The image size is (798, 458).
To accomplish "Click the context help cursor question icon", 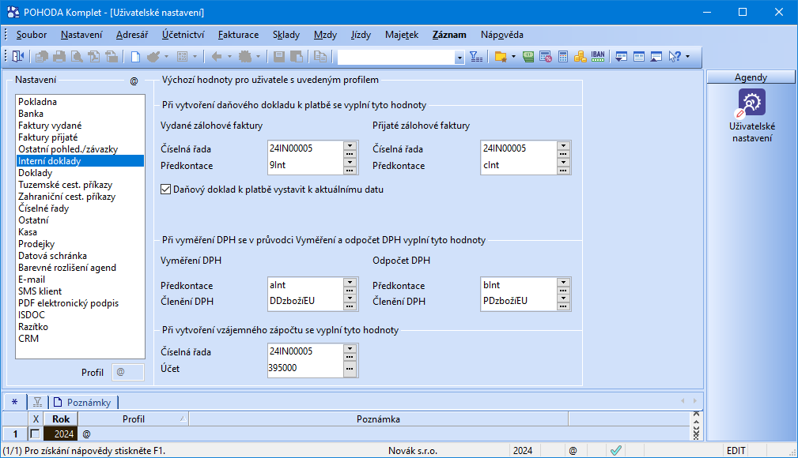I will 675,57.
